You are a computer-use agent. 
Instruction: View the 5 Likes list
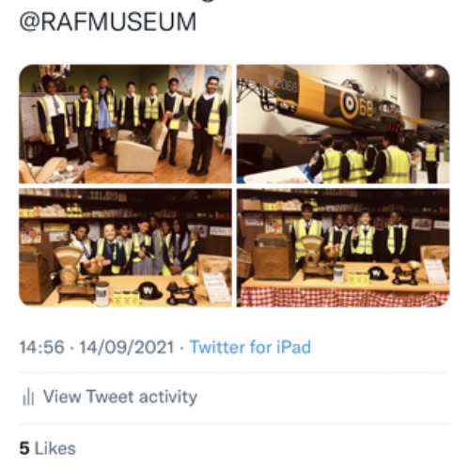pos(48,448)
